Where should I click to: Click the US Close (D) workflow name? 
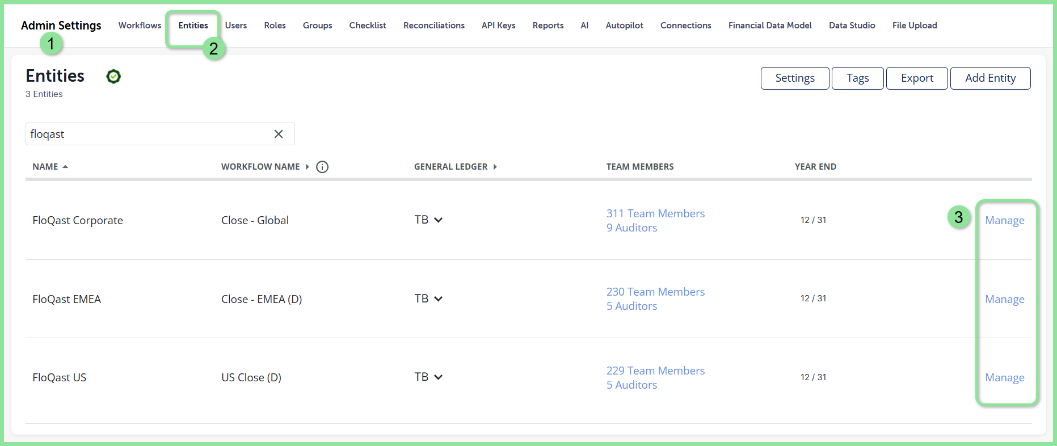[251, 377]
